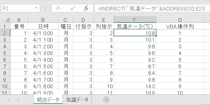Select column G header
This screenshot has height=105, width=210.
coord(180,20)
